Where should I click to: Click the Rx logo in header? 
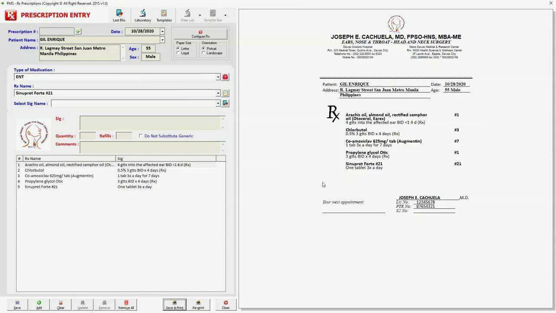point(10,15)
